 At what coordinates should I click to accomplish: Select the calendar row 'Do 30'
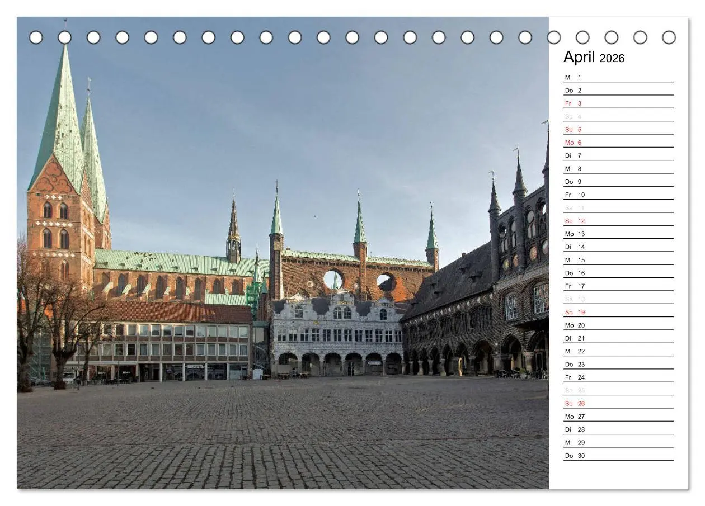(x=618, y=456)
